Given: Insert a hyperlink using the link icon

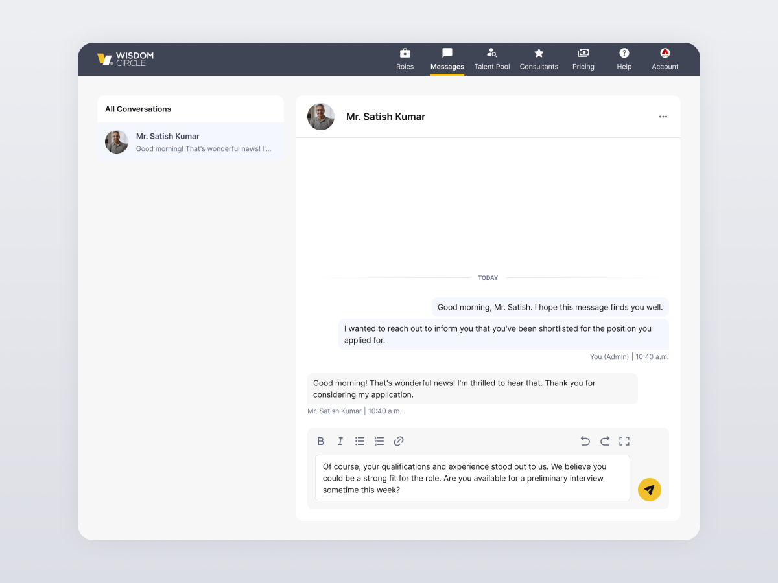Looking at the screenshot, I should pyautogui.click(x=399, y=441).
